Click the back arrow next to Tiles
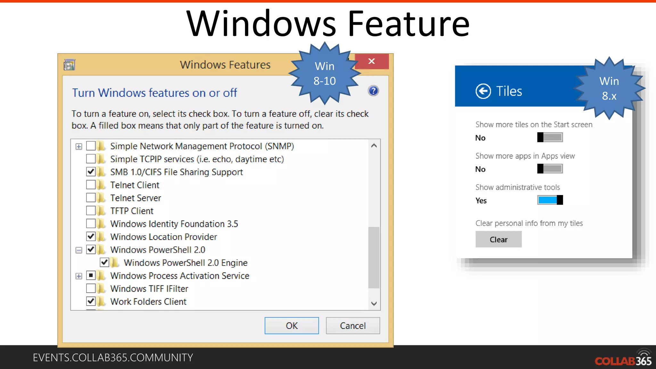Image resolution: width=656 pixels, height=369 pixels. tap(483, 91)
